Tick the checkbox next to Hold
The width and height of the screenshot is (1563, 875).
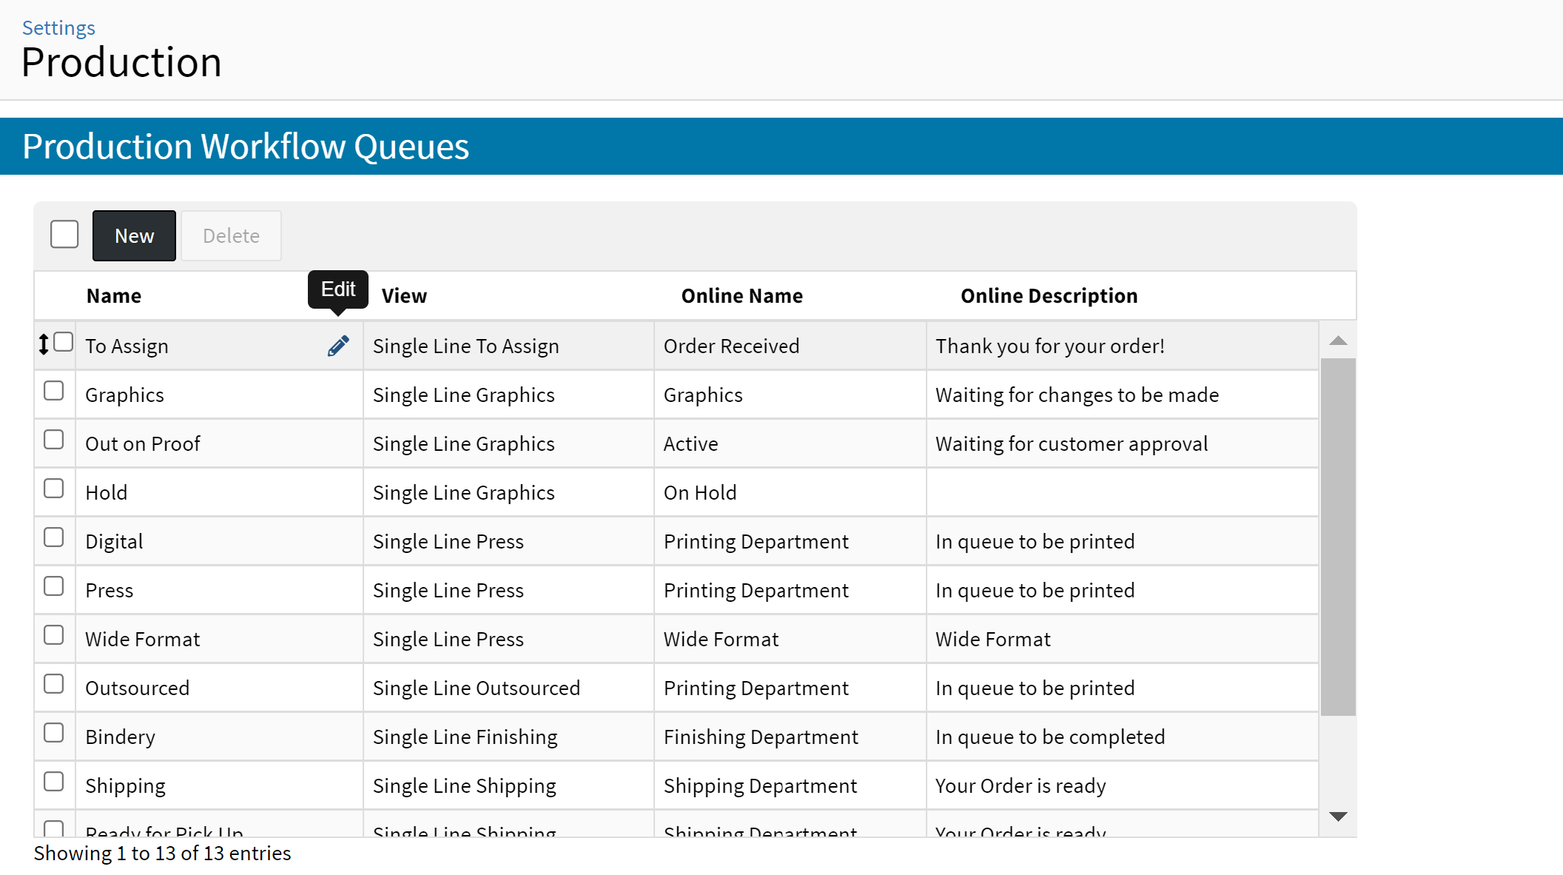click(54, 489)
